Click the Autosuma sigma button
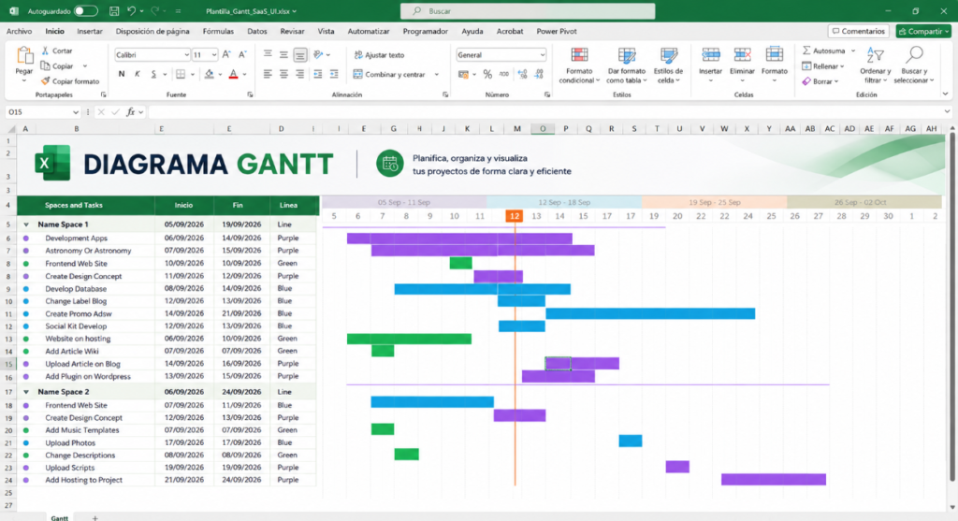Viewport: 958px width, 521px height. (823, 51)
